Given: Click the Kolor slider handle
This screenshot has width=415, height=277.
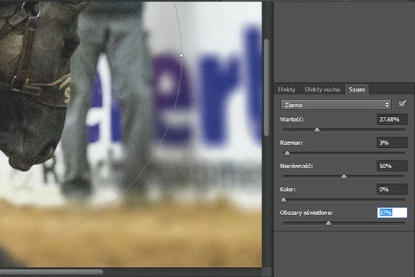Looking at the screenshot, I should pyautogui.click(x=283, y=200).
